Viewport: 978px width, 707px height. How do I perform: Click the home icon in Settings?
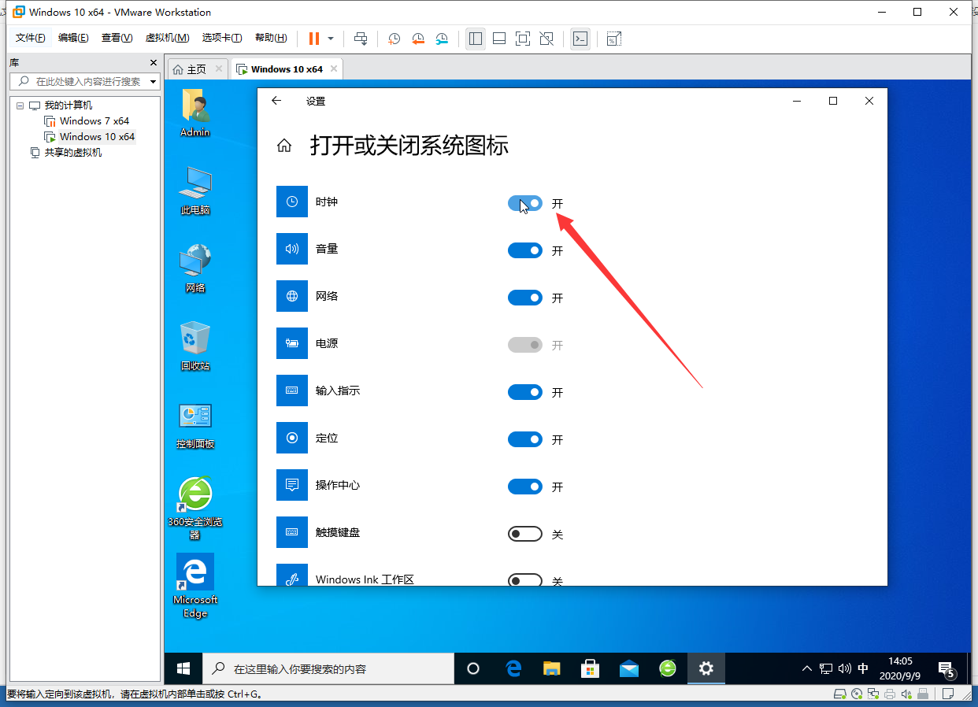point(285,146)
